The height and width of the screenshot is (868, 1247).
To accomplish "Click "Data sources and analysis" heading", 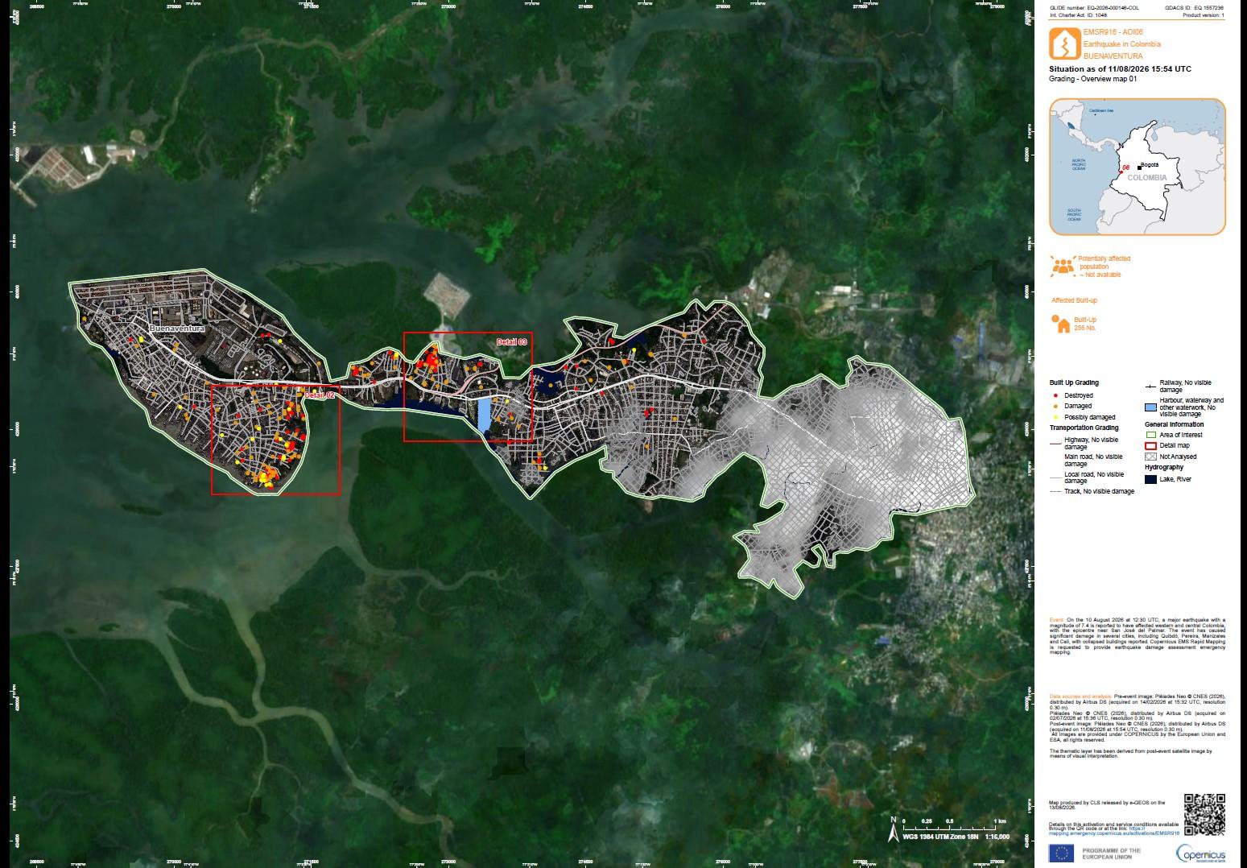I will coord(1080,695).
